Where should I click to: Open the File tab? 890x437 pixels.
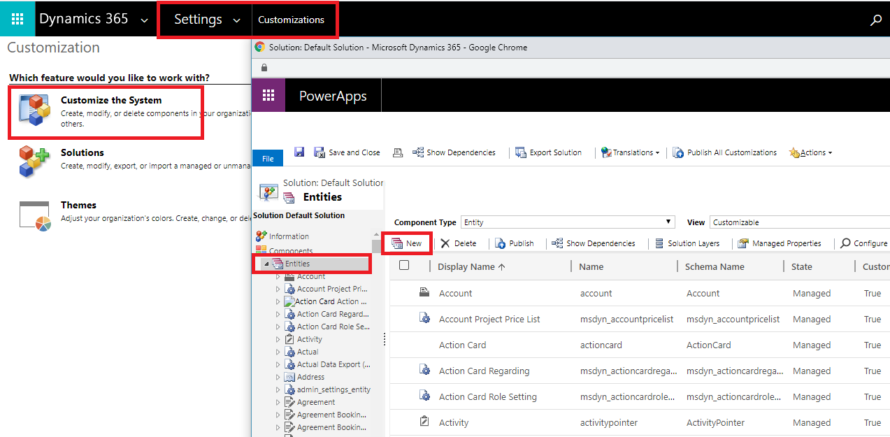tap(268, 159)
